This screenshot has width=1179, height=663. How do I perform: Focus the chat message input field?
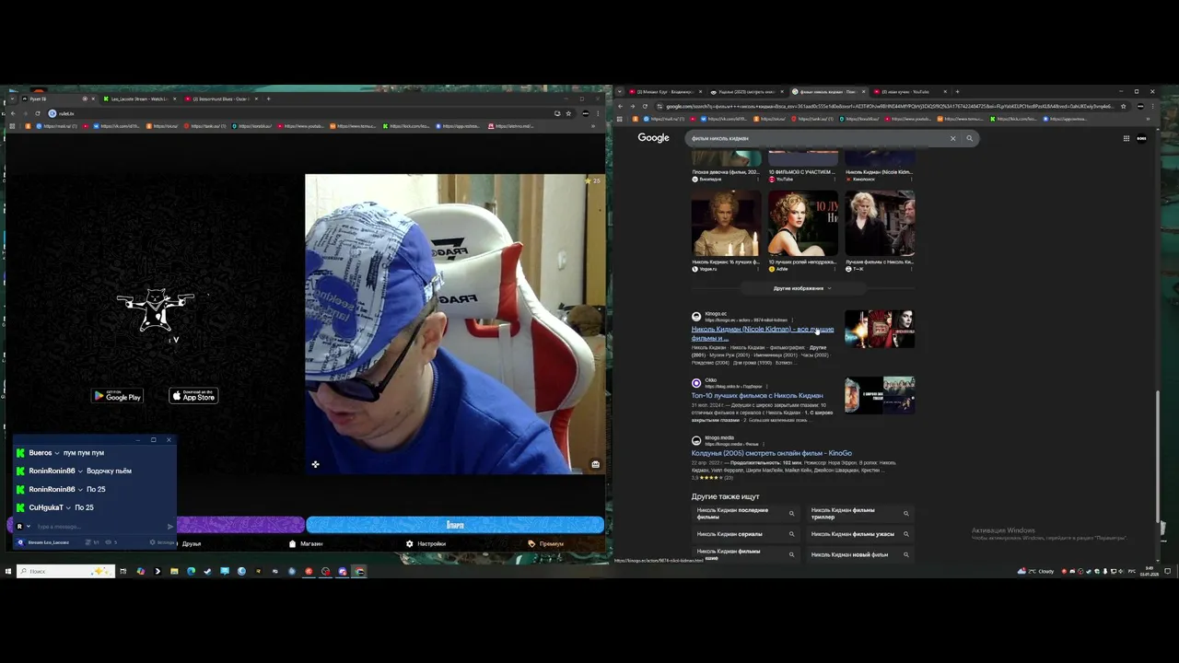(99, 527)
